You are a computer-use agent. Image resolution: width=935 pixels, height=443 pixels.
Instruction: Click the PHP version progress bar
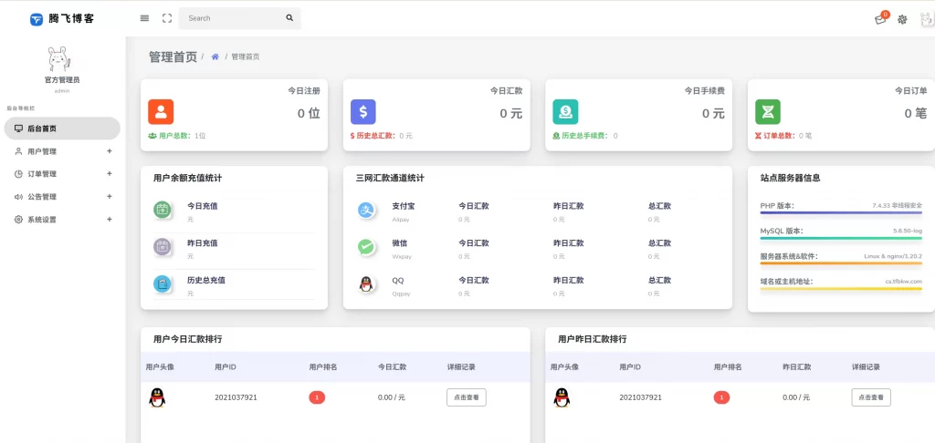(x=841, y=212)
